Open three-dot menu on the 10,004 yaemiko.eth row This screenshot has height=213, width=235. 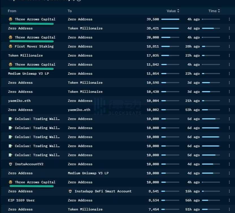coord(229,101)
